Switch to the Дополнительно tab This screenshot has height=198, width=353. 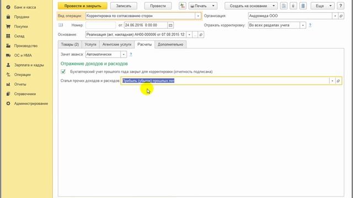(170, 45)
